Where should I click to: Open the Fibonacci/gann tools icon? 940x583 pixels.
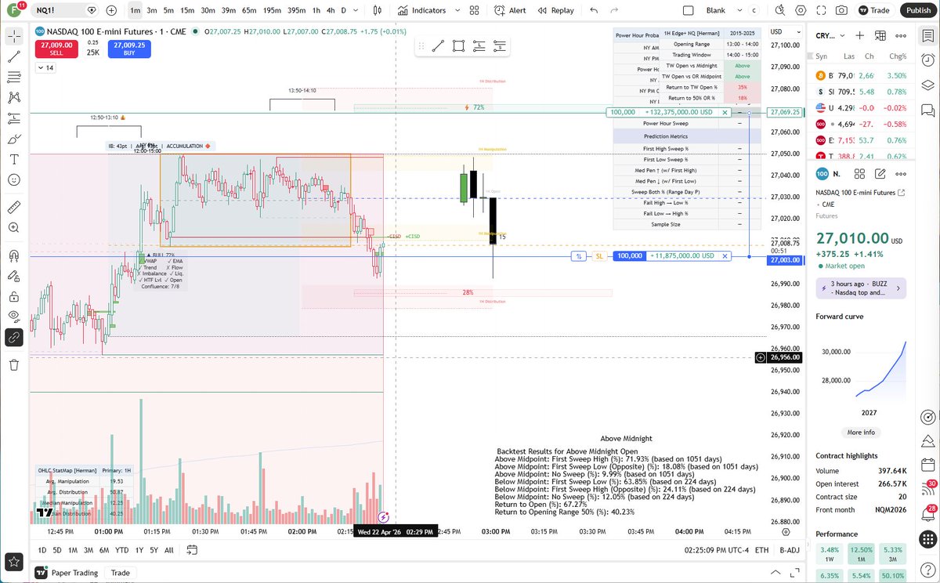tap(14, 78)
